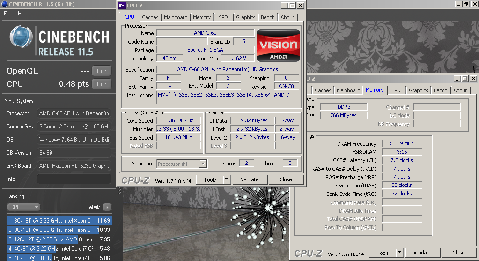Click Tools button in Memory CPU-Z window
Image resolution: width=479 pixels, height=261 pixels.
[x=383, y=253]
